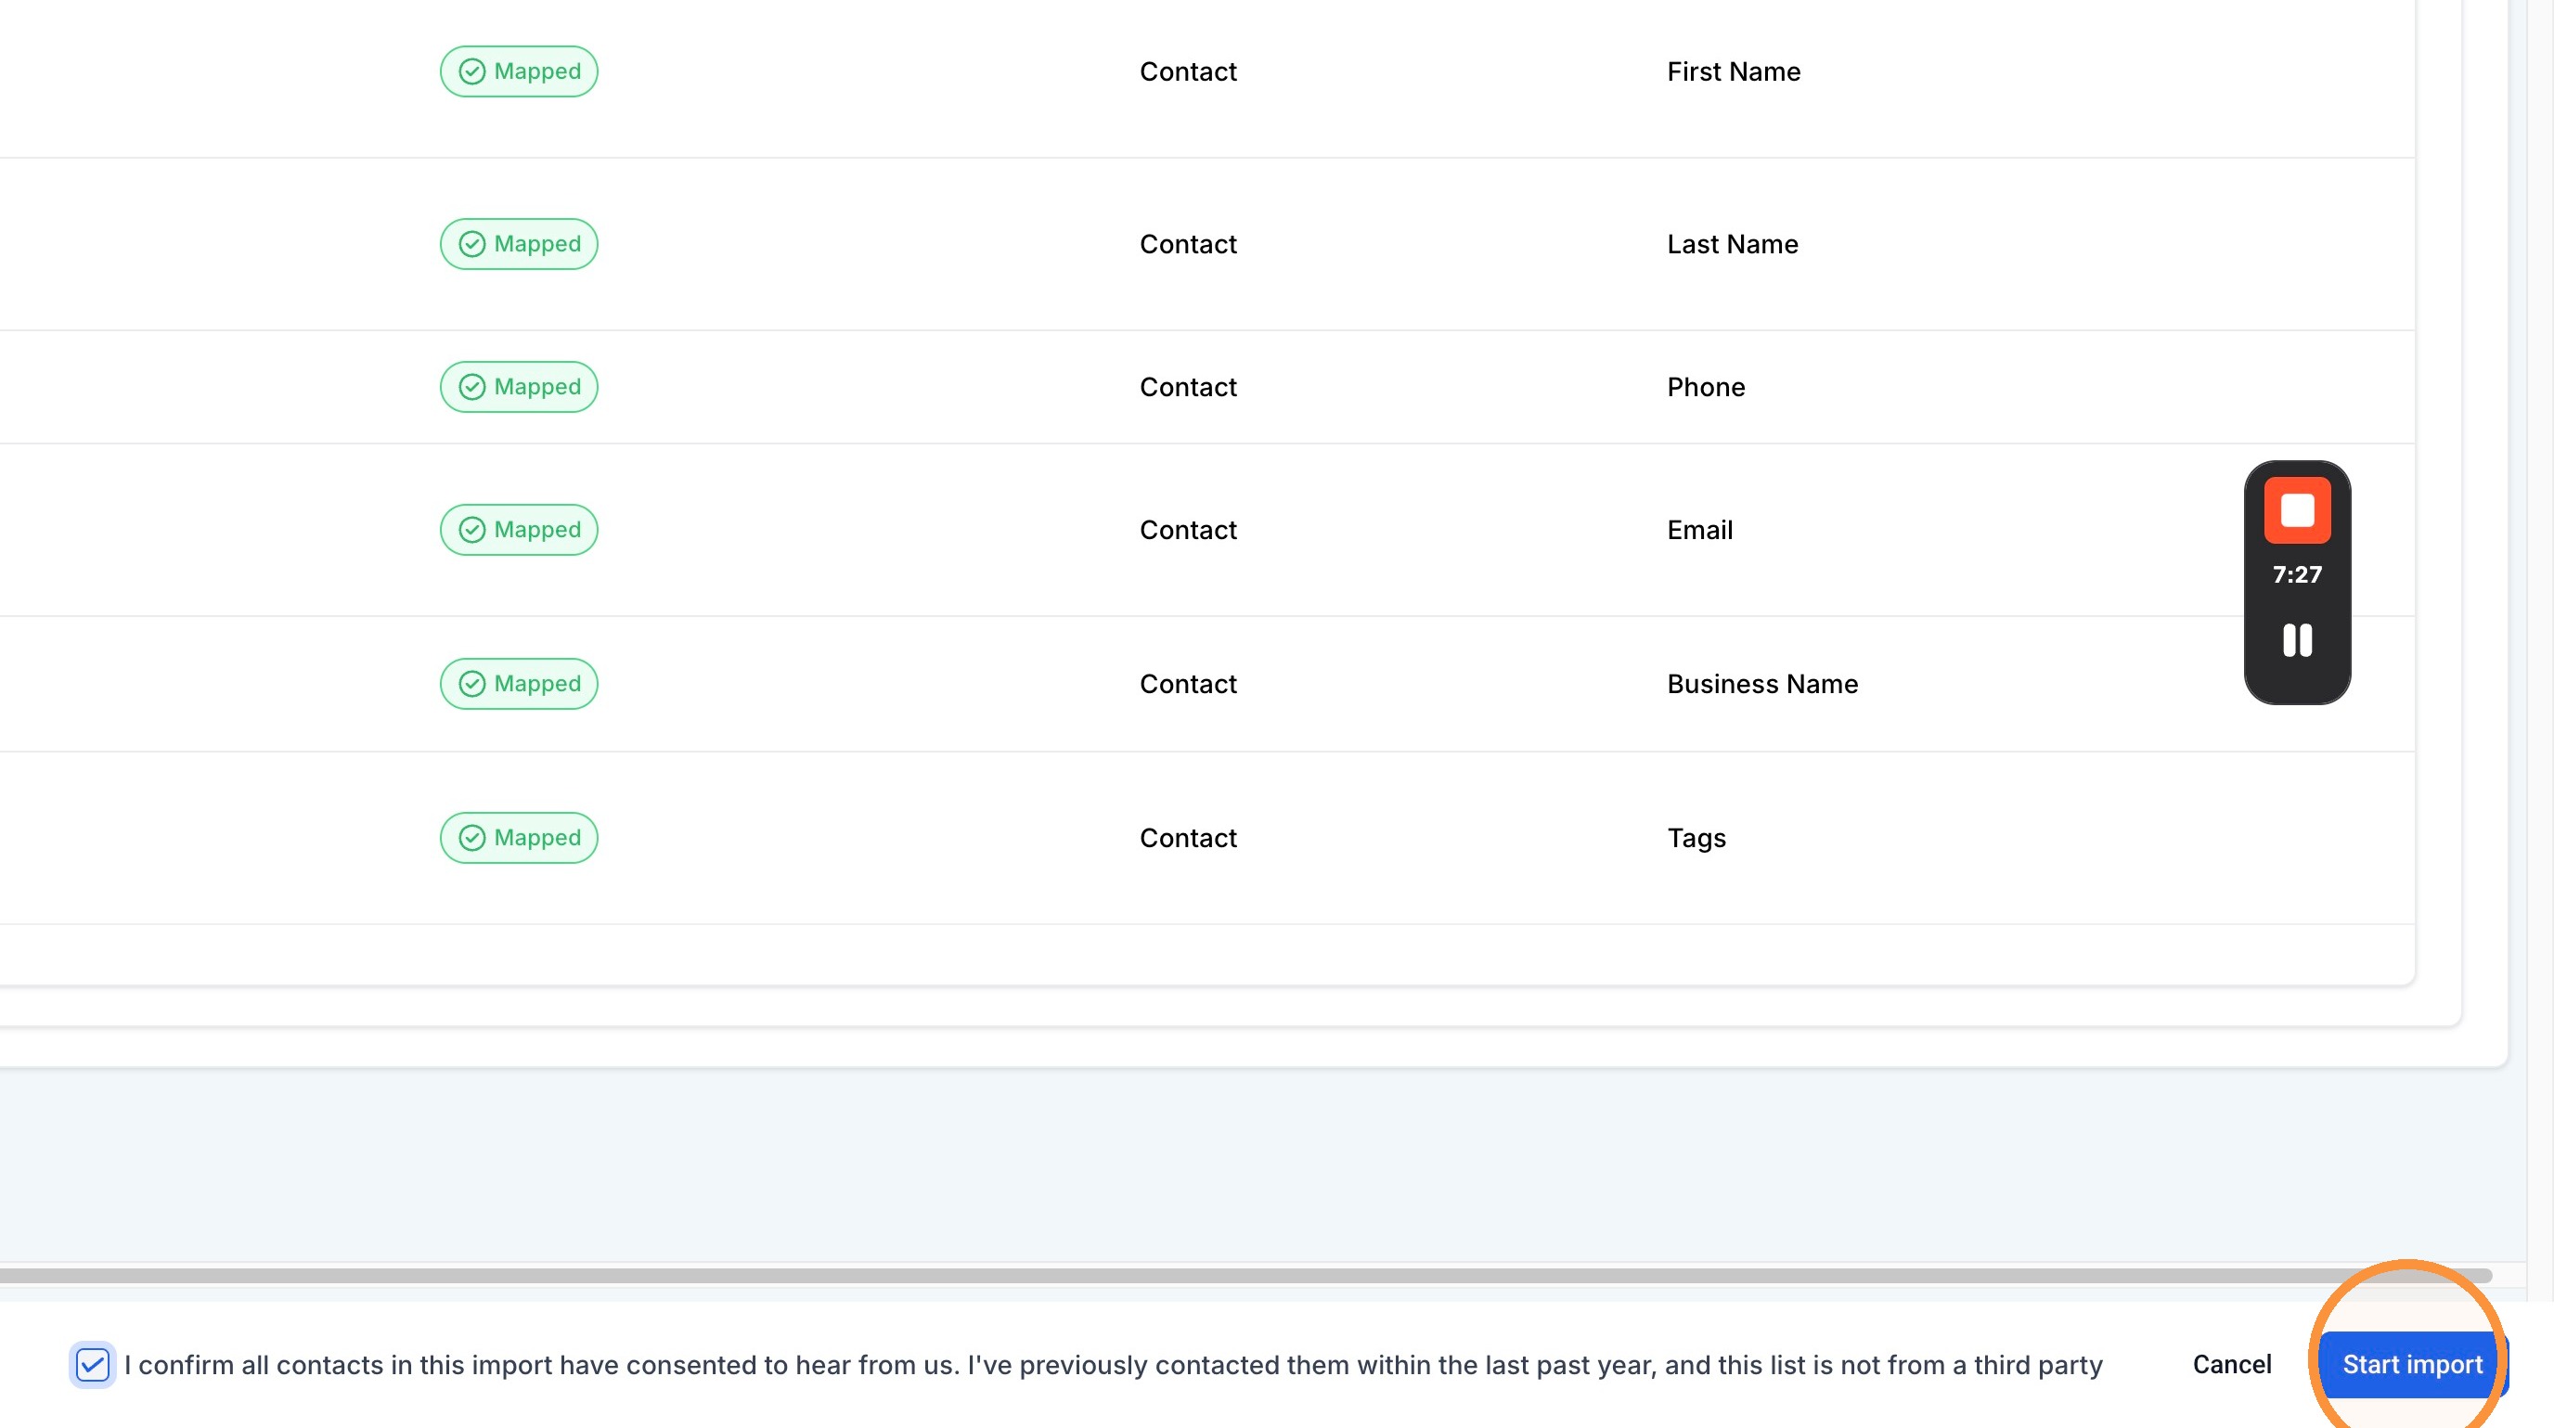Uncheck the consent confirmation checkbox

(92, 1365)
